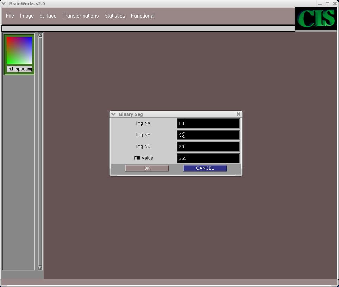
Task: Open the Transformations menu
Action: 80,16
